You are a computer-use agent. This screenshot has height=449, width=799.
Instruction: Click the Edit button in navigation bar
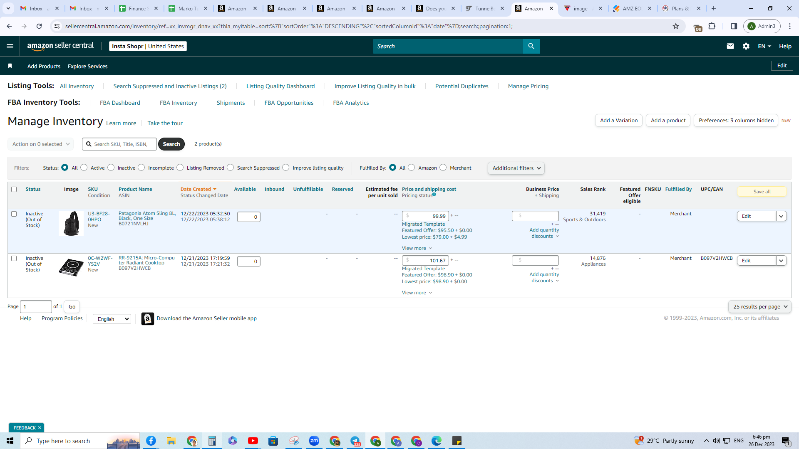pyautogui.click(x=782, y=66)
